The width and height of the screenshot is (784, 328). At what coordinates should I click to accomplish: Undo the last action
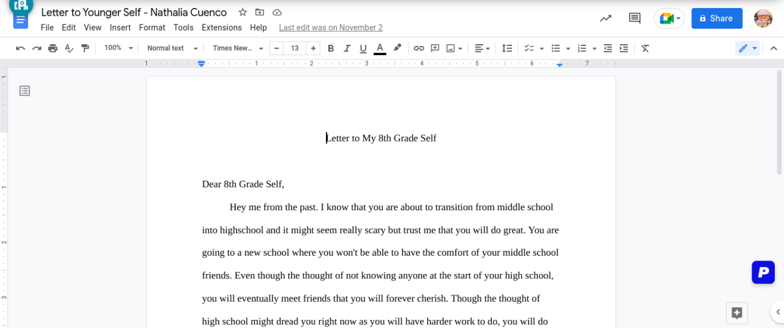20,48
